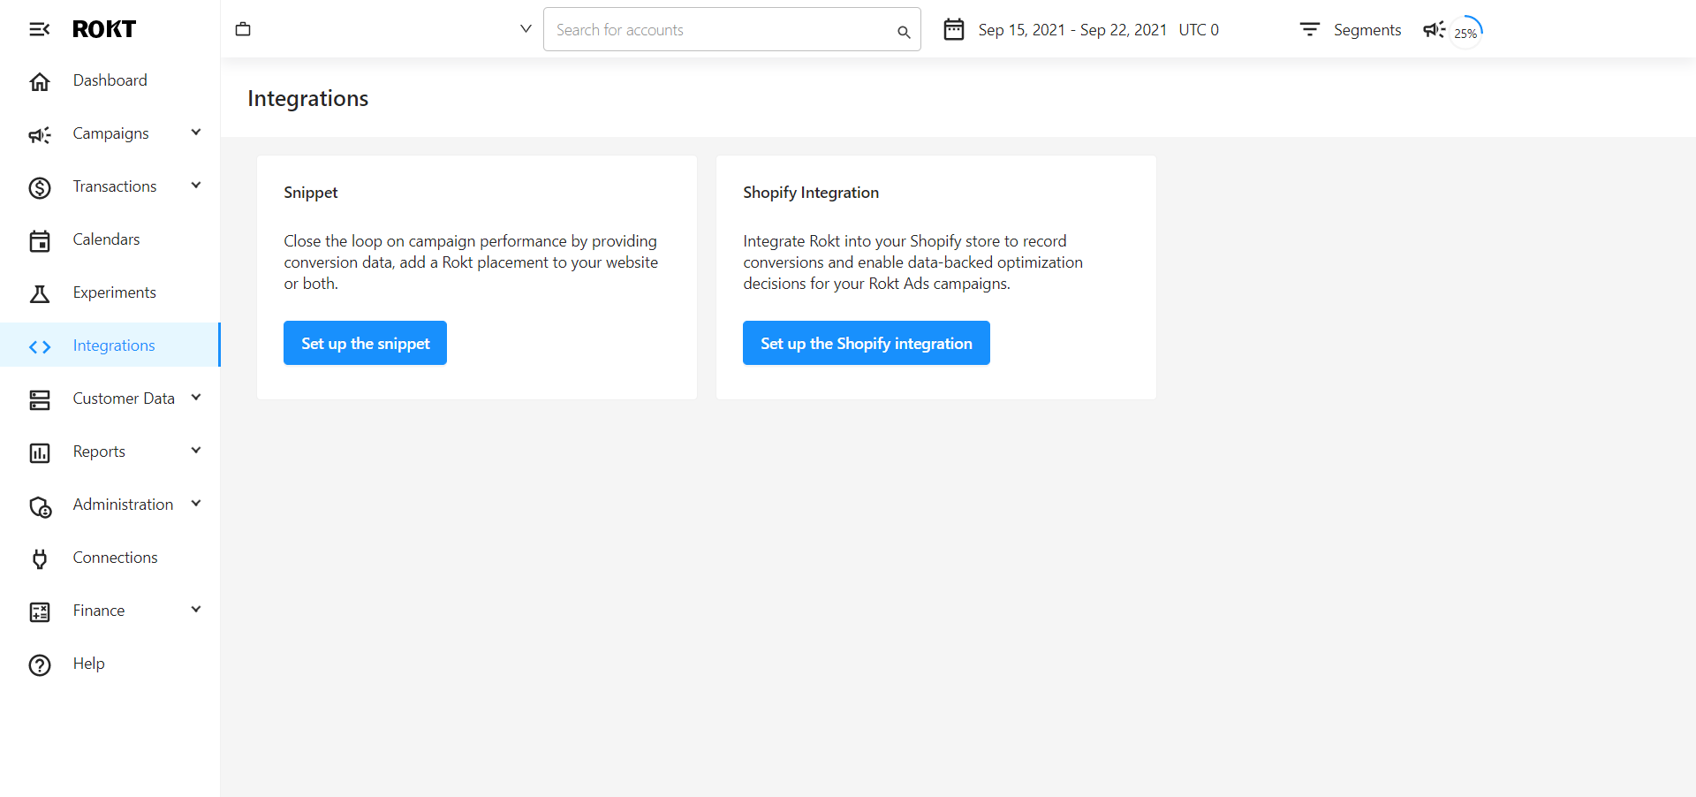Click the Reports chart icon
The width and height of the screenshot is (1696, 797).
(x=40, y=452)
